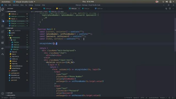Open the Explorer view in the activity bar
176x99 pixels.
tap(2, 9)
